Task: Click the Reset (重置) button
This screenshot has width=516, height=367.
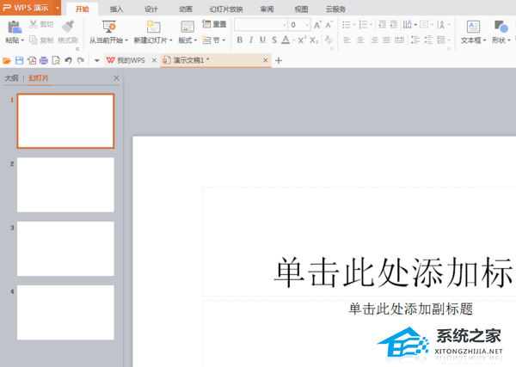Action: coord(215,25)
